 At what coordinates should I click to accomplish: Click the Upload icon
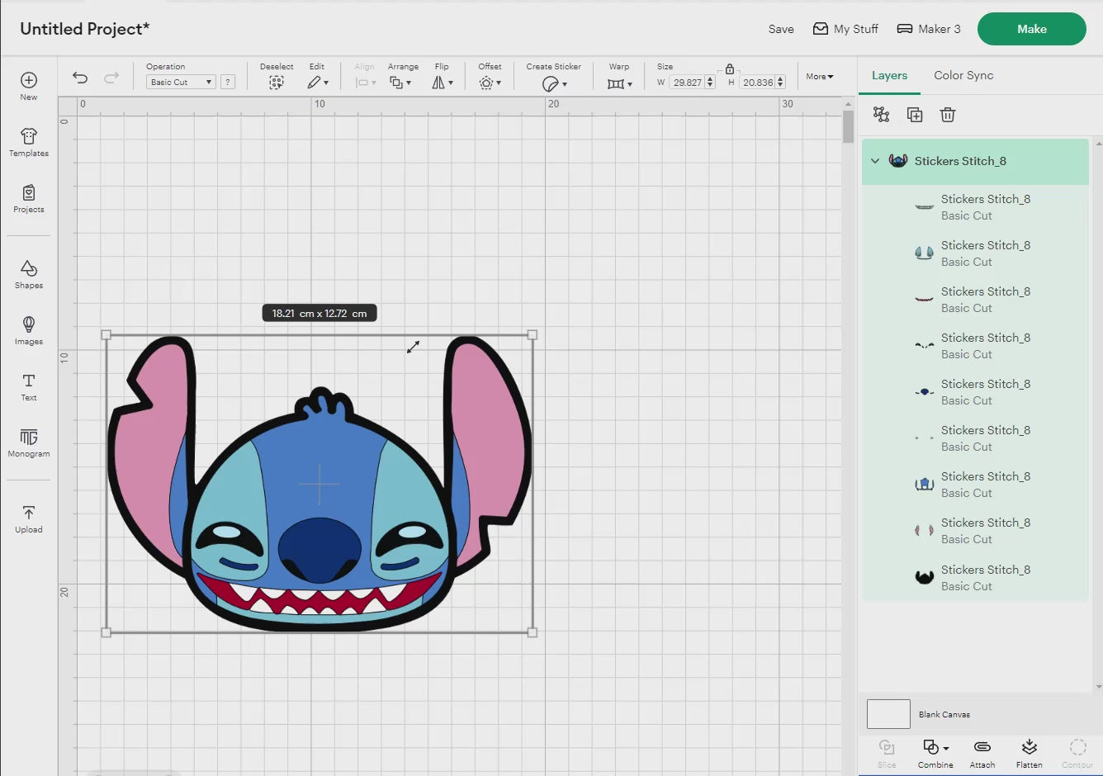(29, 518)
